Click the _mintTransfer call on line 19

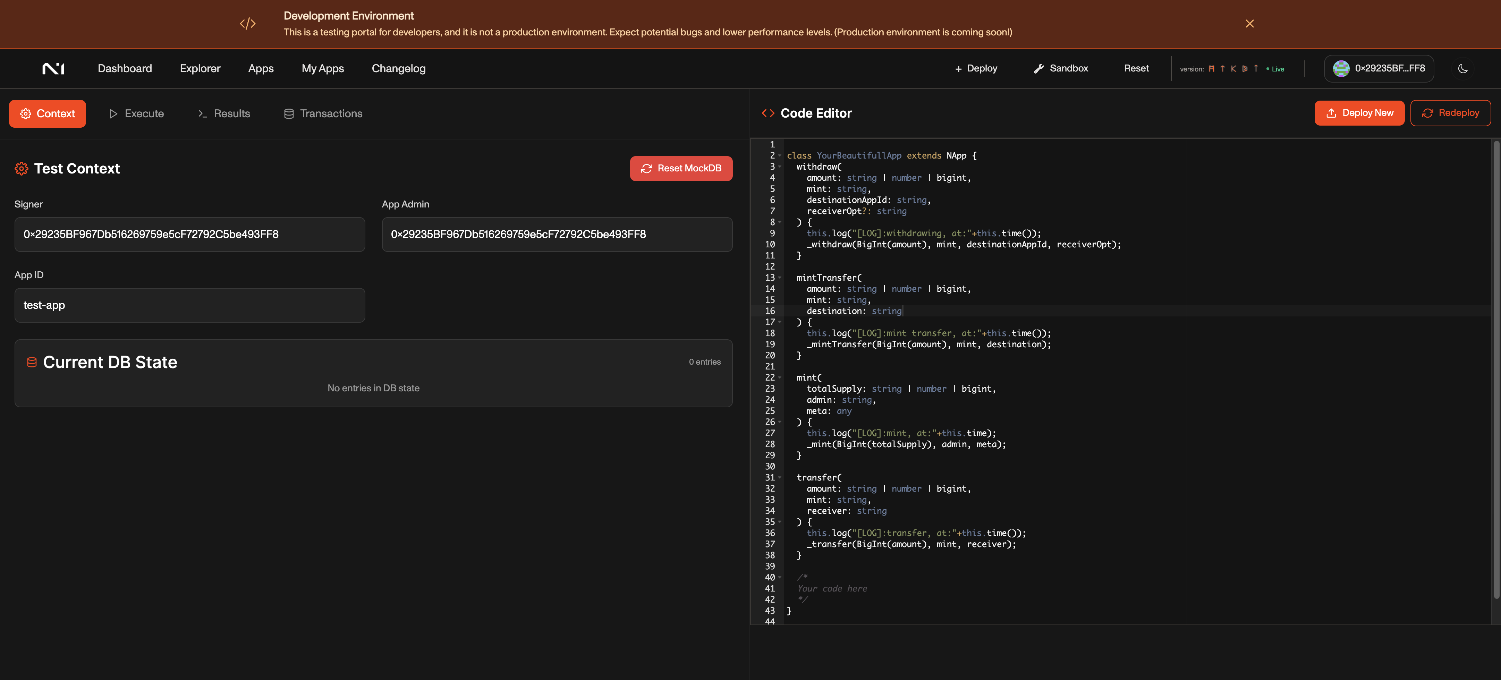pyautogui.click(x=929, y=345)
